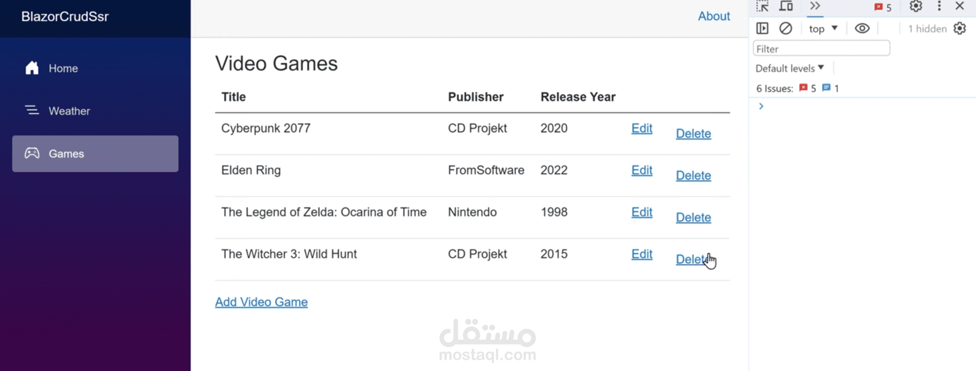This screenshot has width=976, height=371.
Task: Click into the console Filter field
Action: [821, 49]
